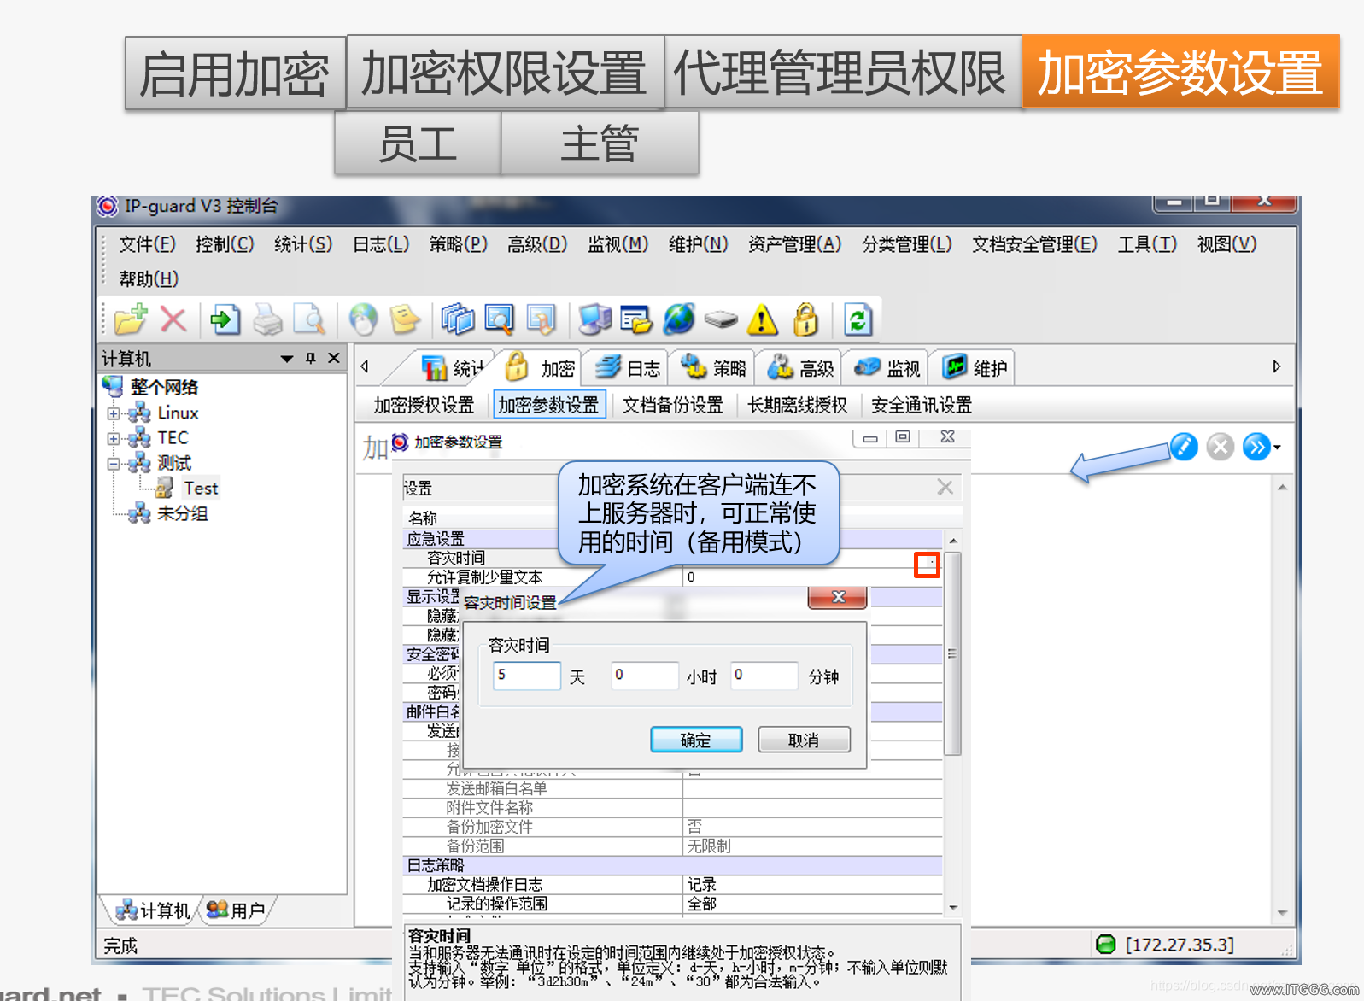Select the Test computer in tree
Screen dimensions: 1364x1001
click(x=201, y=489)
